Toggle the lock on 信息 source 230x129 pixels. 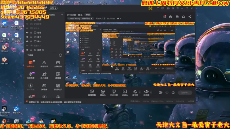click(31, 33)
